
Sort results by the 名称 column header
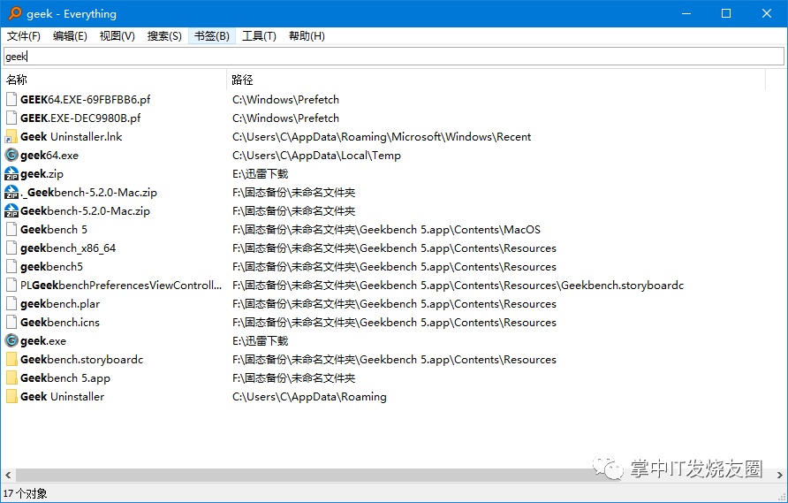point(115,80)
